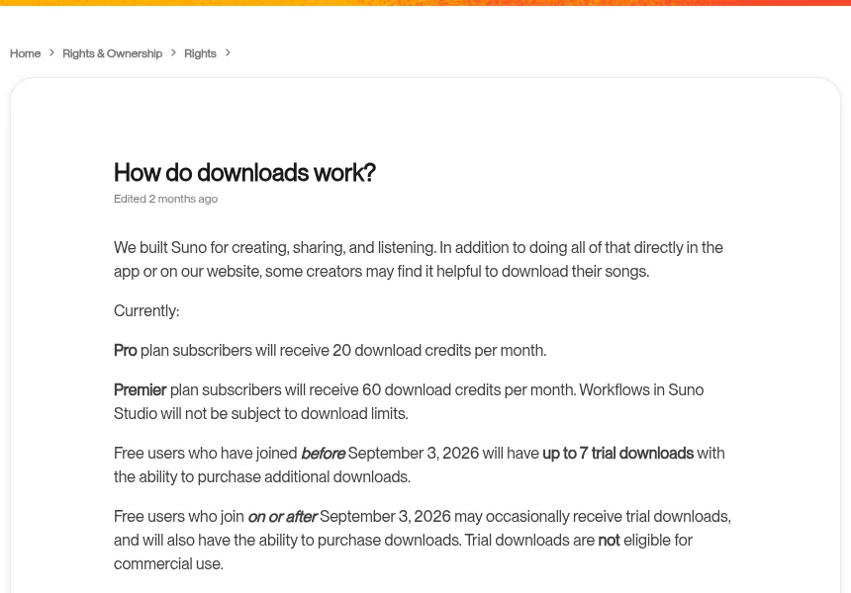Click the bold word "Premier"
This screenshot has width=851, height=593.
click(141, 390)
